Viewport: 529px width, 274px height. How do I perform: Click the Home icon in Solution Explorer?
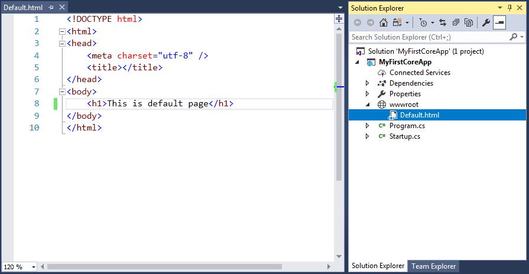click(x=384, y=22)
